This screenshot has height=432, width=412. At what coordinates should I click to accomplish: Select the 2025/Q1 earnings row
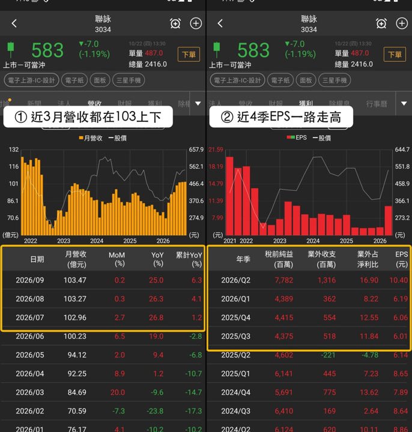(x=309, y=374)
